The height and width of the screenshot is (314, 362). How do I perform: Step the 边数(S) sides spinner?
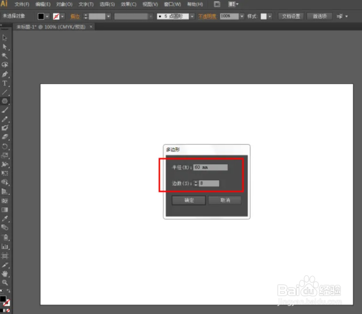[196, 183]
